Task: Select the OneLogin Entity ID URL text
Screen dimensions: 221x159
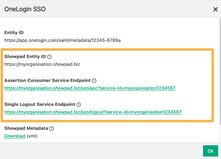Action: pyautogui.click(x=62, y=40)
